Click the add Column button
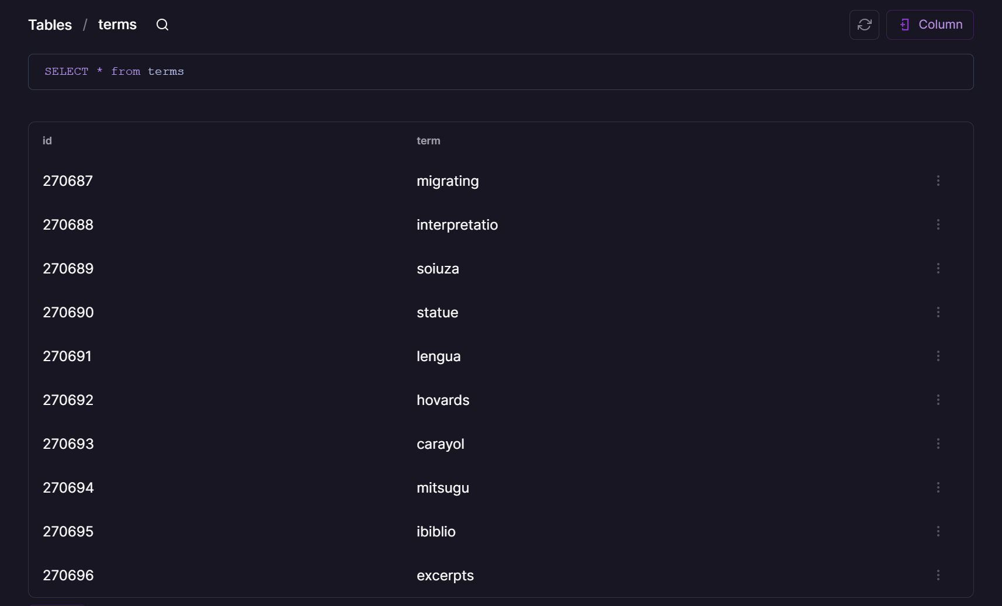 click(x=930, y=25)
